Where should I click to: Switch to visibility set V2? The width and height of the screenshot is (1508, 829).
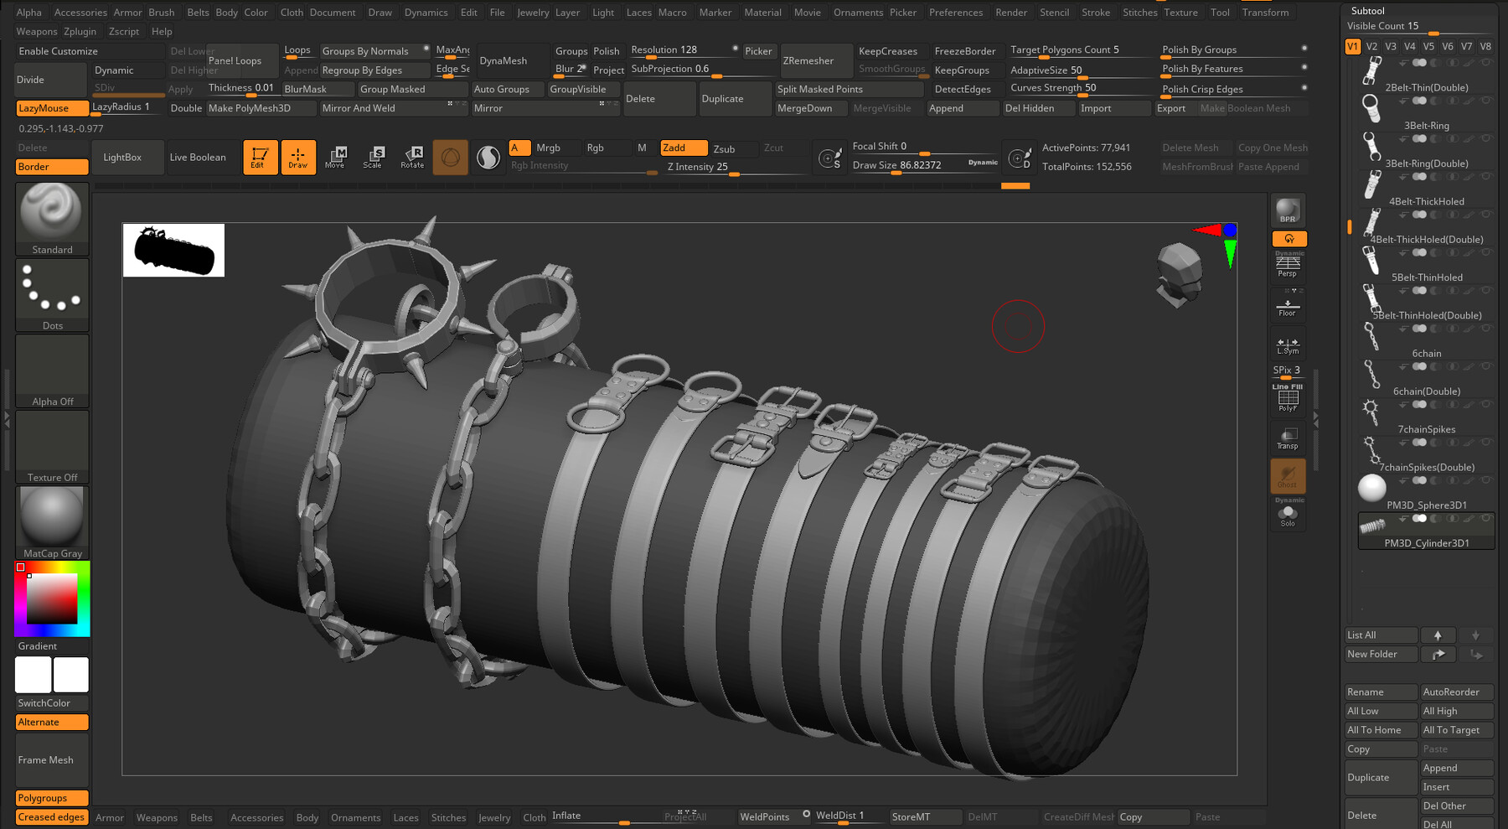point(1371,47)
